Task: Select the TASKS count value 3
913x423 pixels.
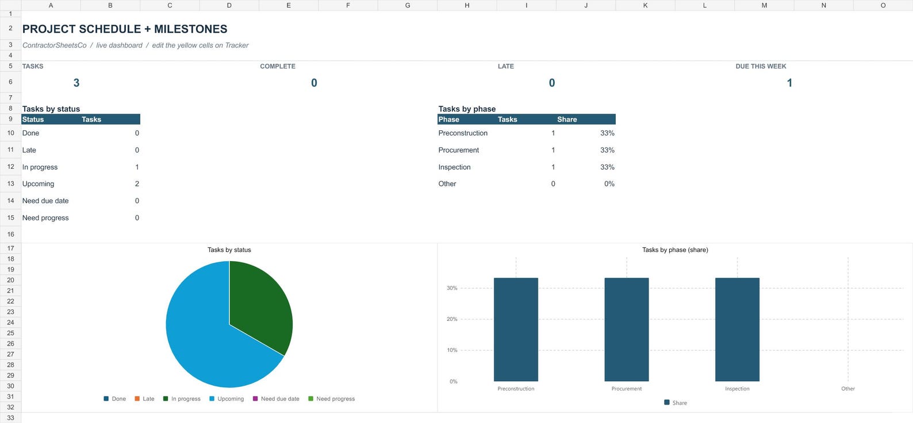Action: (x=76, y=83)
